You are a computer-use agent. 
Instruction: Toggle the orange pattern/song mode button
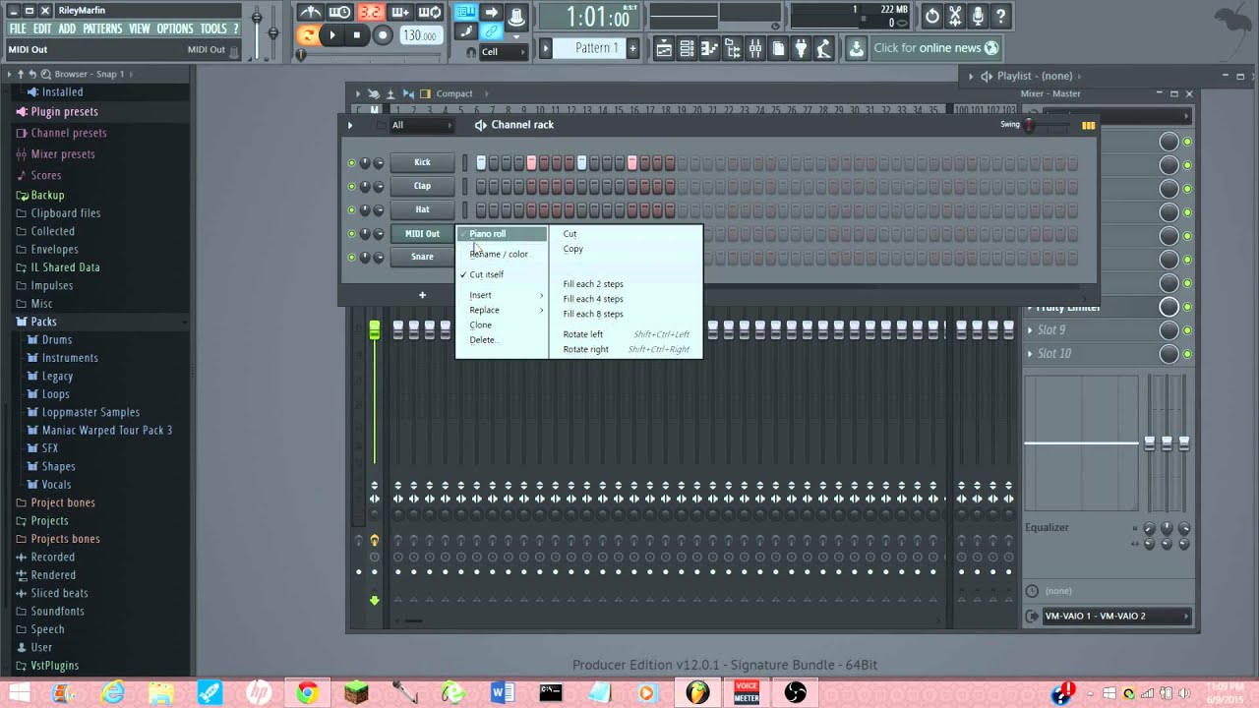point(308,35)
